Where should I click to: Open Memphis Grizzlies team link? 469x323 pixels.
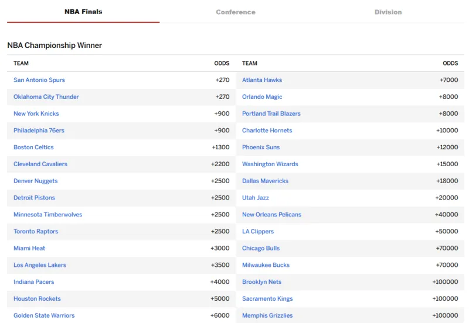tap(267, 315)
